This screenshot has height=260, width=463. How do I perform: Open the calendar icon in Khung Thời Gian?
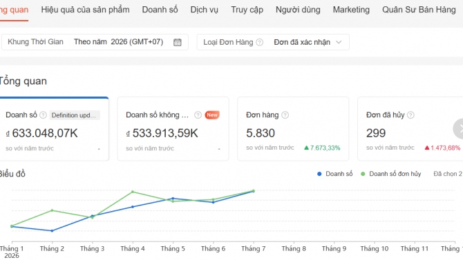click(177, 42)
